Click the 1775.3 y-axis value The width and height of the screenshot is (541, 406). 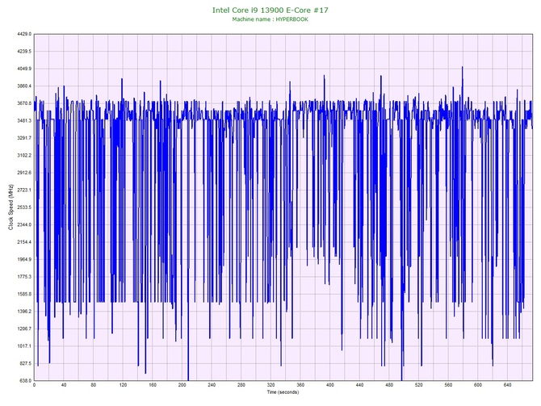pos(24,277)
